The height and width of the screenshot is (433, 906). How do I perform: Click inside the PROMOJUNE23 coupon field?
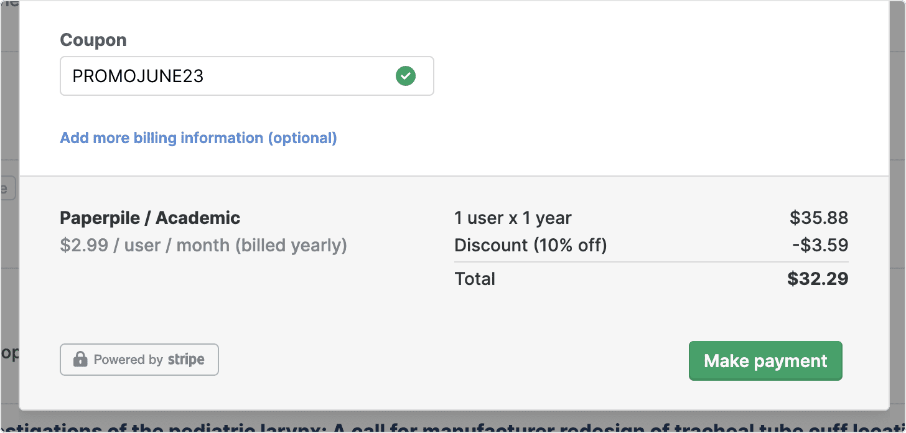(224, 77)
